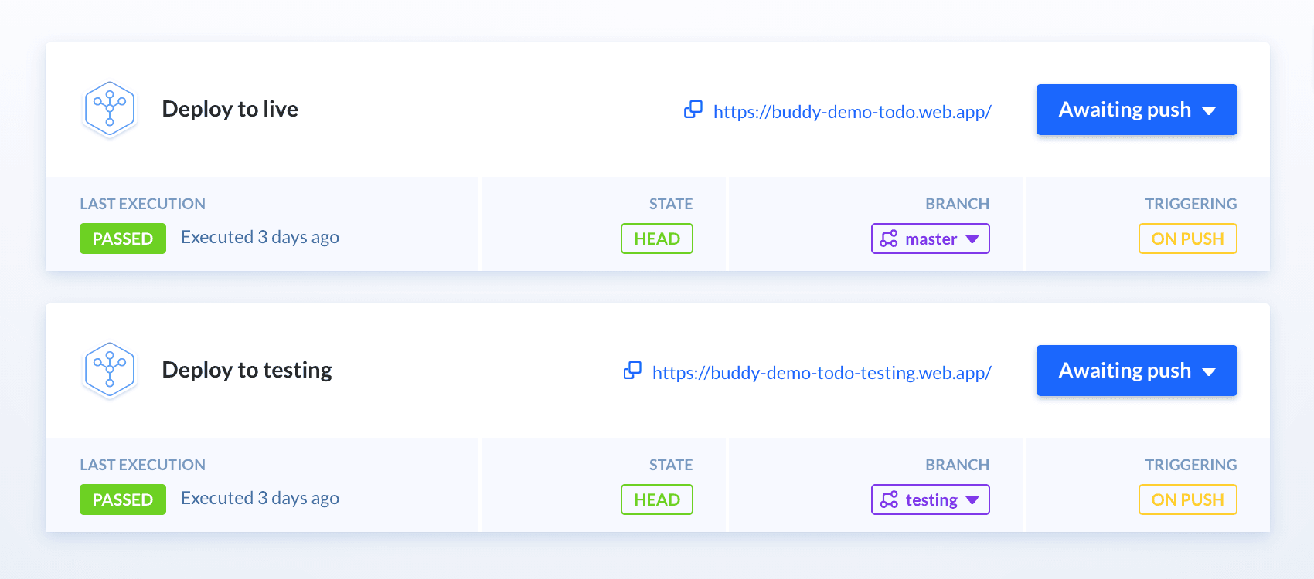Open the master branch dropdown arrow
The height and width of the screenshot is (579, 1314).
click(x=972, y=239)
